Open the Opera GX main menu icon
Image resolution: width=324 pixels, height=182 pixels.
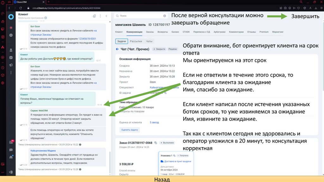(3, 3)
